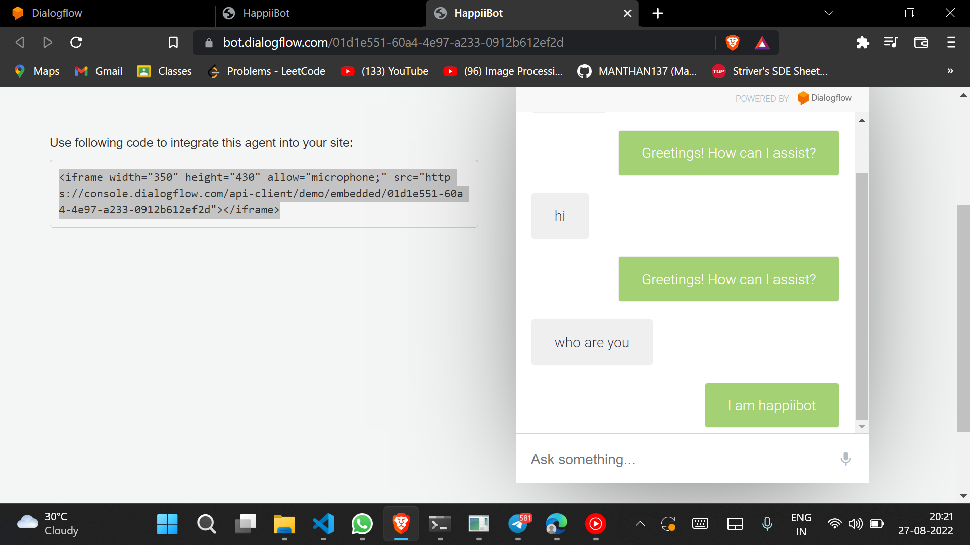Reload the current page

coord(76,42)
